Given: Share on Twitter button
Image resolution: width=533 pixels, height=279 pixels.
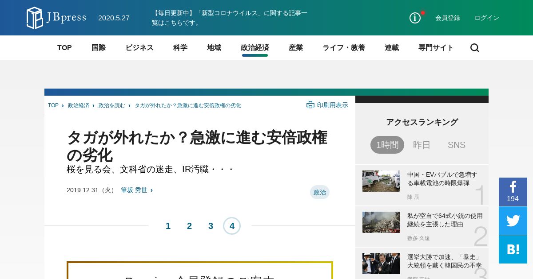Looking at the screenshot, I should click(x=513, y=221).
